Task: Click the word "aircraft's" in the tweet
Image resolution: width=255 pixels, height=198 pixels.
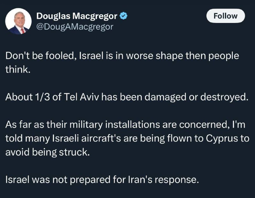Action: click(101, 138)
